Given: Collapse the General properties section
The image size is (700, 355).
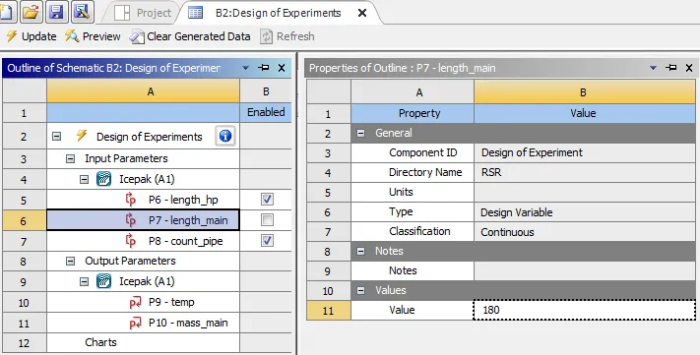Looking at the screenshot, I should click(x=360, y=133).
